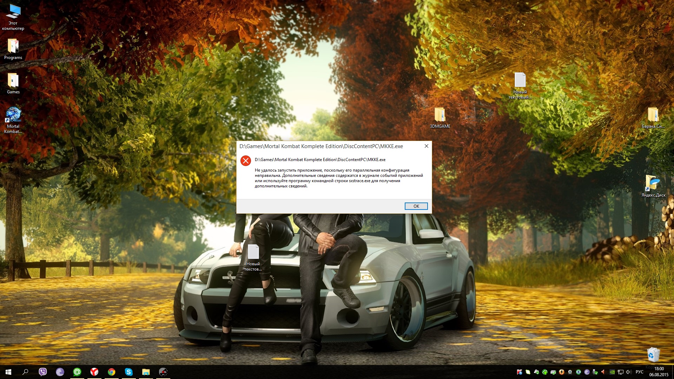Open BitTorrent from the taskbar

(60, 372)
